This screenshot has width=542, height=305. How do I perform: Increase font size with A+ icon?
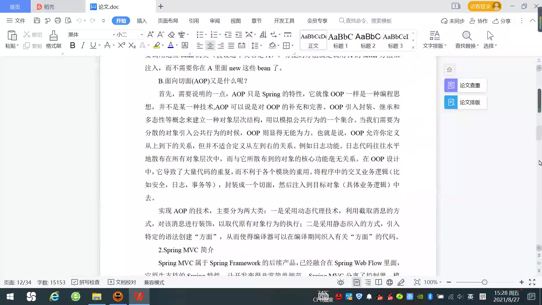(x=150, y=34)
